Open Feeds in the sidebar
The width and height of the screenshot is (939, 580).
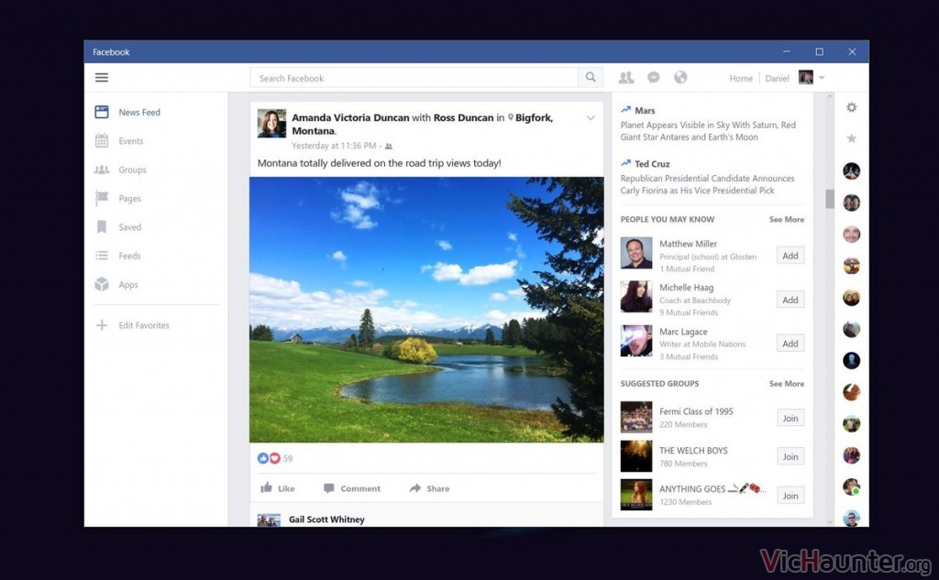[x=129, y=257]
